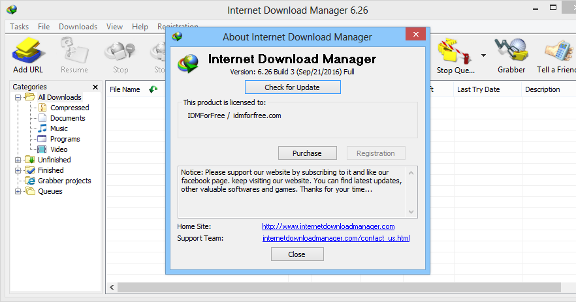This screenshot has height=302, width=576.
Task: Click the IDM icon in About title bar
Action: 177,37
